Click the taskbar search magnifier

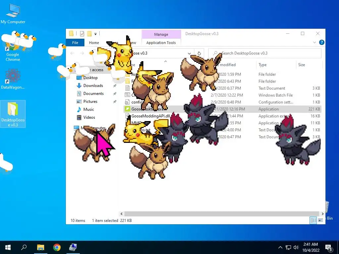click(24, 247)
